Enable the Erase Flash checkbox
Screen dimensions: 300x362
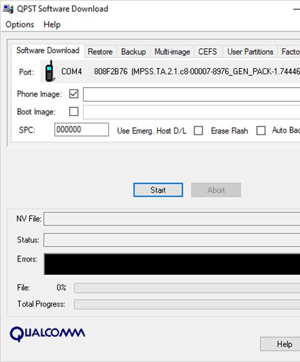261,130
